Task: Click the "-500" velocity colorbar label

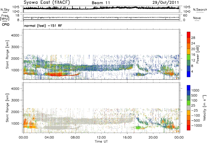Action: point(195,121)
